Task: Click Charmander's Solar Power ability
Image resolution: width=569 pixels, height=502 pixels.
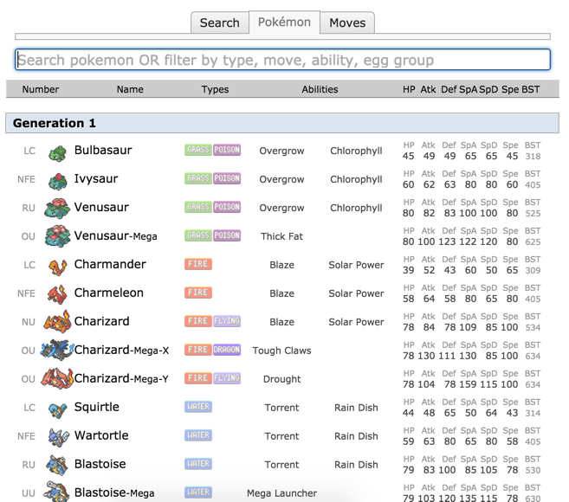Action: pyautogui.click(x=356, y=265)
